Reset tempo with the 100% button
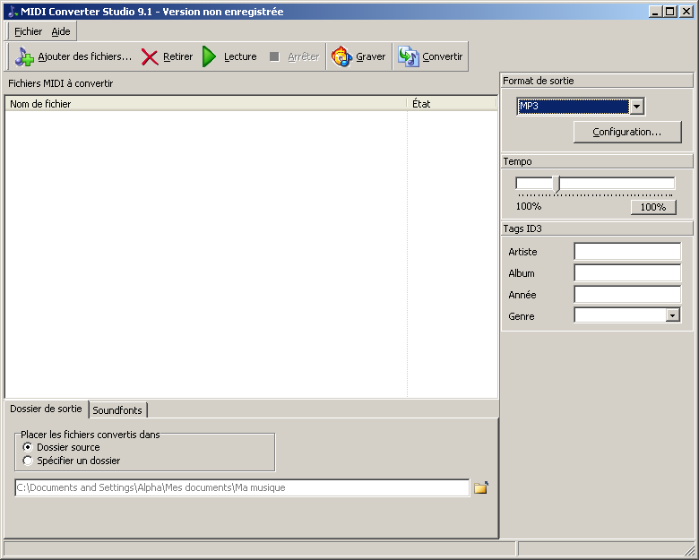The image size is (699, 560). [653, 207]
